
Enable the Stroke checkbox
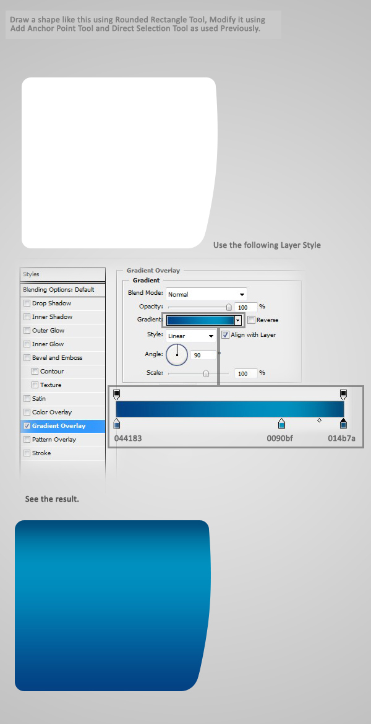[x=27, y=453]
